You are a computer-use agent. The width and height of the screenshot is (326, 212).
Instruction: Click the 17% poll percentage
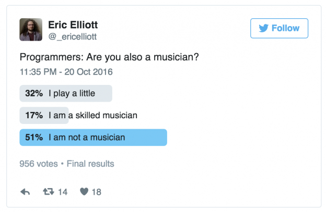coord(33,116)
